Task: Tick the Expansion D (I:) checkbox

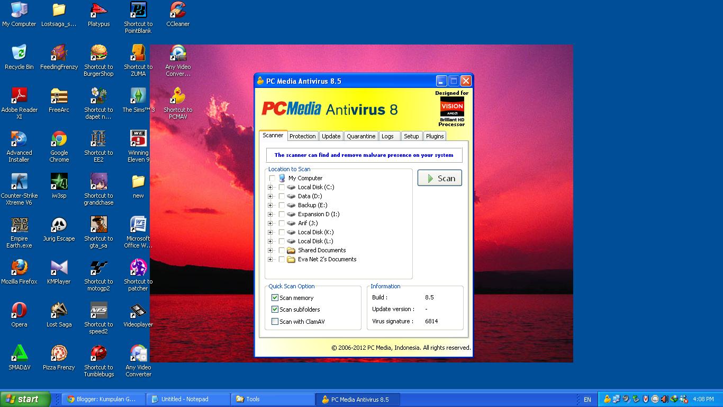Action: tap(282, 214)
